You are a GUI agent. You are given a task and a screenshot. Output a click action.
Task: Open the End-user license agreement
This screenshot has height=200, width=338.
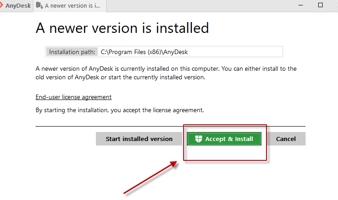click(x=73, y=97)
